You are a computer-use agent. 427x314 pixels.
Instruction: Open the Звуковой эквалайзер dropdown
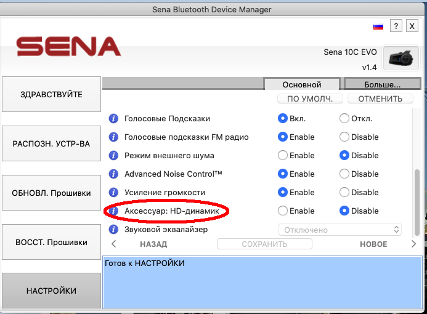(340, 230)
